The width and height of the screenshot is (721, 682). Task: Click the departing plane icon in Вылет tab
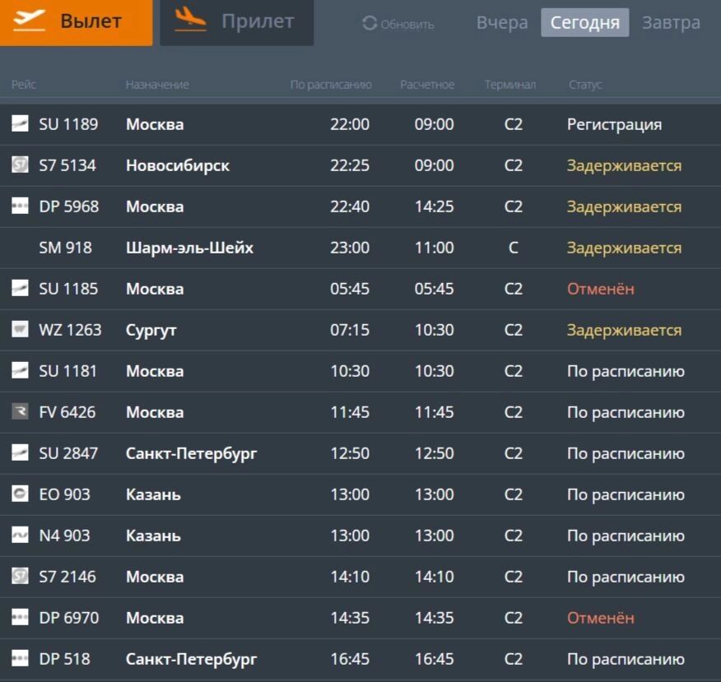(29, 21)
